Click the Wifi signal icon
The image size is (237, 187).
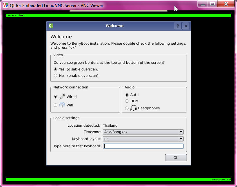point(62,105)
